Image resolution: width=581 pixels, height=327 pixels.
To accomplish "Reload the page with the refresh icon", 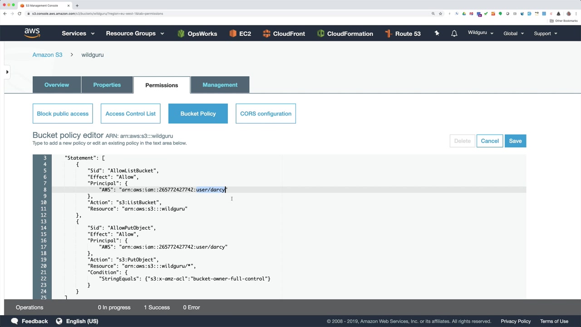I will (x=20, y=14).
